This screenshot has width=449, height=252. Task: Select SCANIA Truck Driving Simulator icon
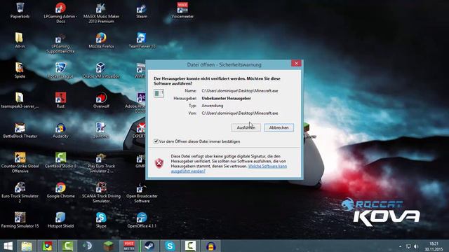coord(101,192)
